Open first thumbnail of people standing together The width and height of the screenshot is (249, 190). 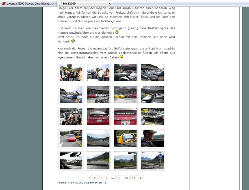71,72
